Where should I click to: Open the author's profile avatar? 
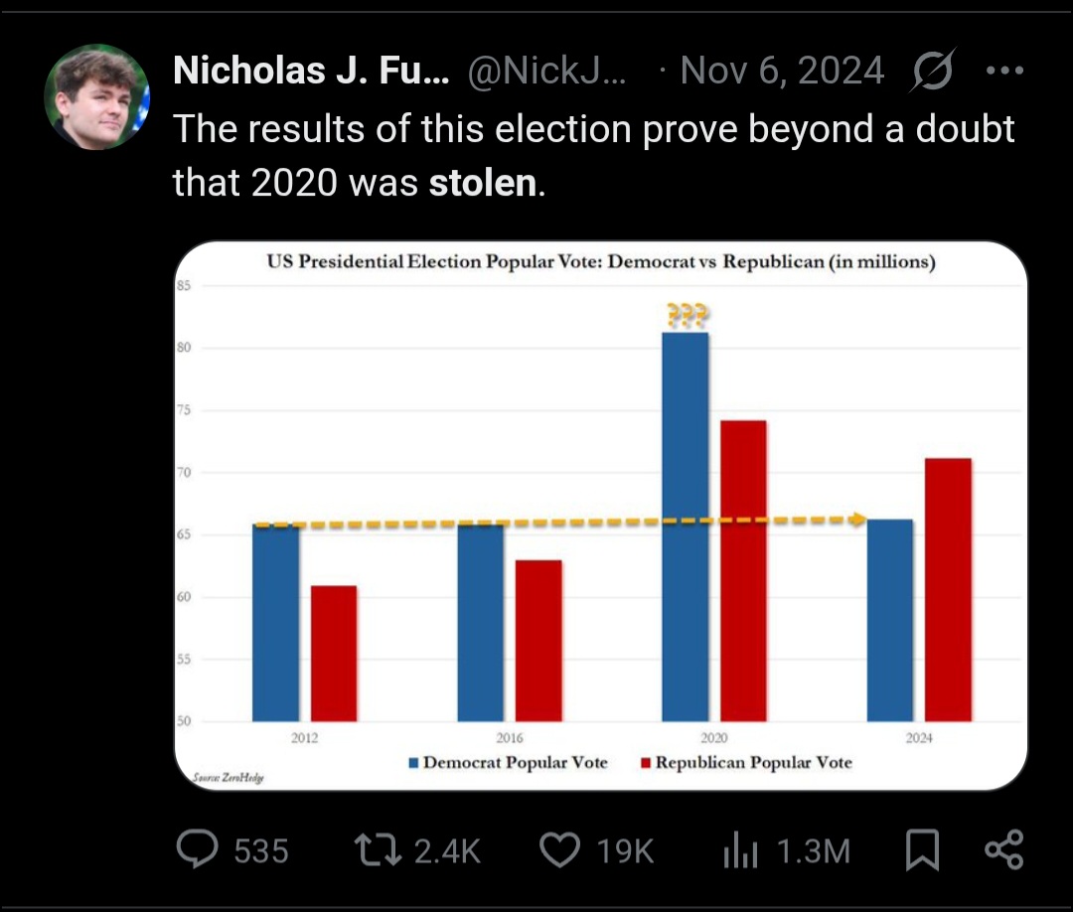pyautogui.click(x=96, y=96)
